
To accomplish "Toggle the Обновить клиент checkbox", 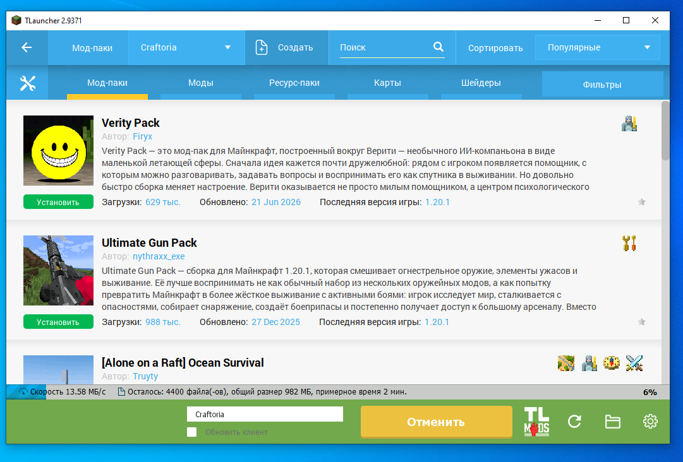I will point(191,432).
